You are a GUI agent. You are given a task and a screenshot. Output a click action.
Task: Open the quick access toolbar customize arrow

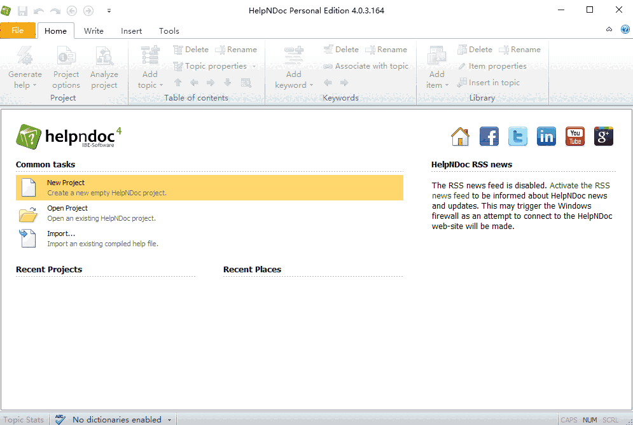109,11
